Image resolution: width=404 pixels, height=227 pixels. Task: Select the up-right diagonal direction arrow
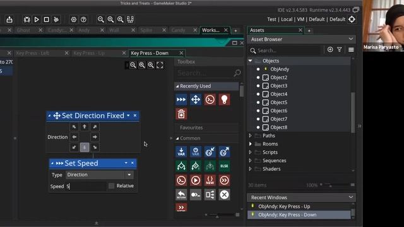(95, 127)
